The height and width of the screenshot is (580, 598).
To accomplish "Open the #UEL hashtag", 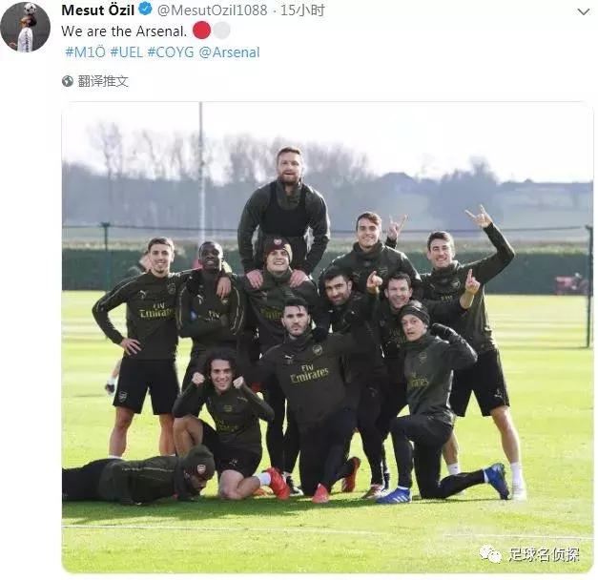I will click(x=126, y=52).
